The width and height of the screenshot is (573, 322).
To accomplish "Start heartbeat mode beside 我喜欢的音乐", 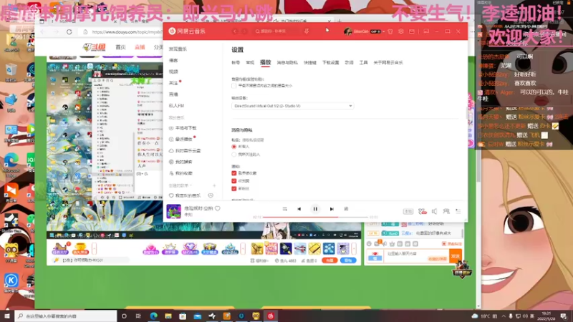I will [211, 195].
